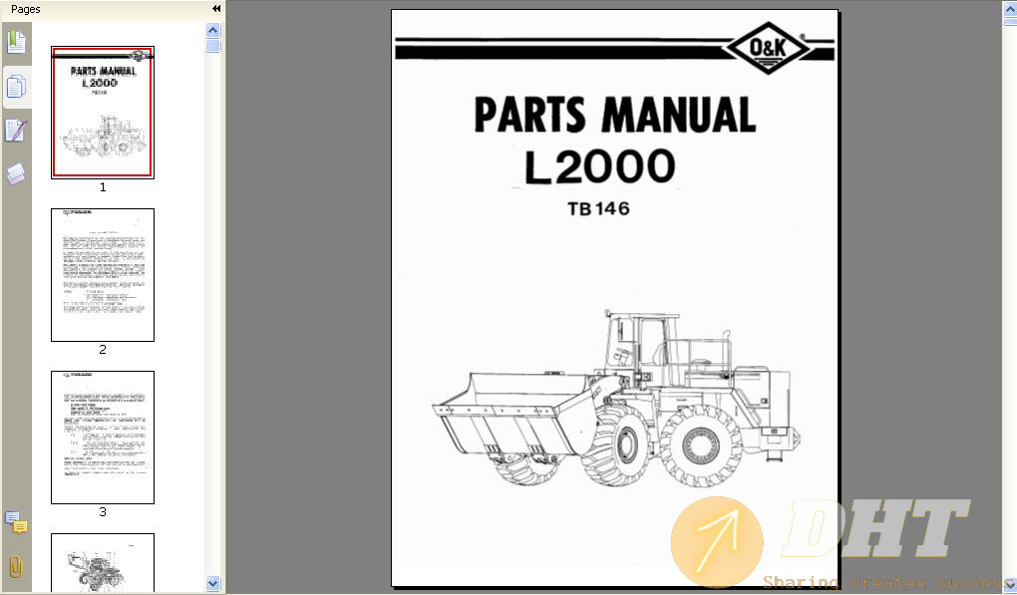
Task: Click the wheel loader illustration
Action: (x=617, y=399)
